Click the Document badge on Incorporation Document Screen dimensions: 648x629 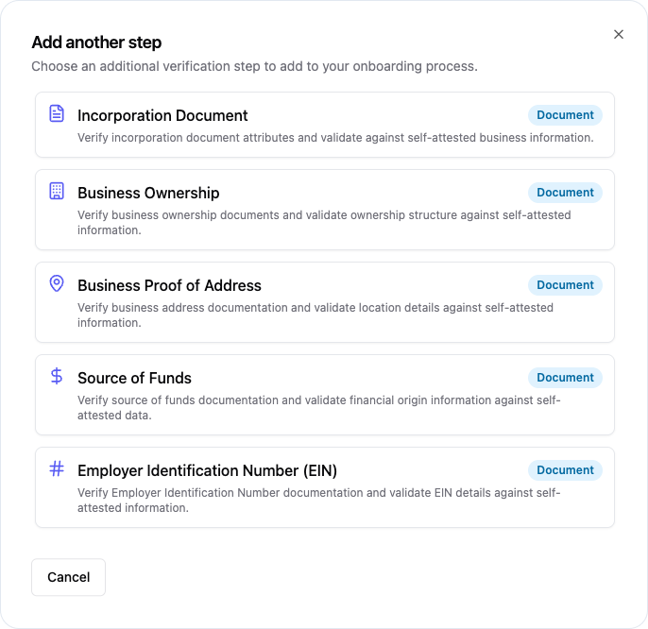[x=565, y=115]
